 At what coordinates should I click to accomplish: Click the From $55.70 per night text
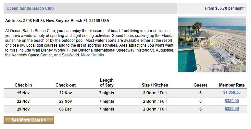225,8
